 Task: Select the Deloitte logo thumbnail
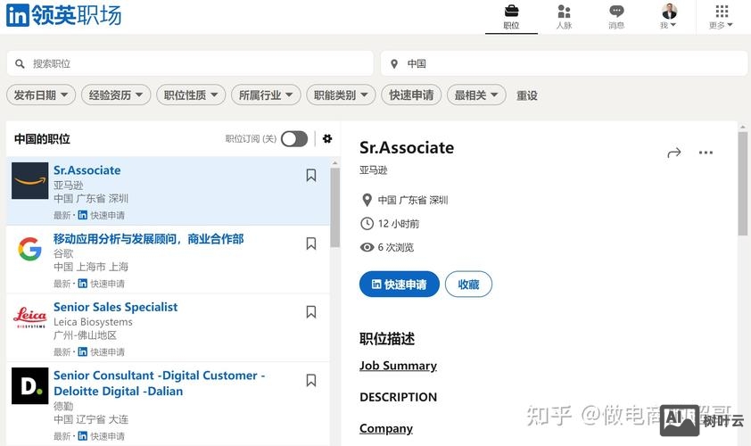pos(30,386)
